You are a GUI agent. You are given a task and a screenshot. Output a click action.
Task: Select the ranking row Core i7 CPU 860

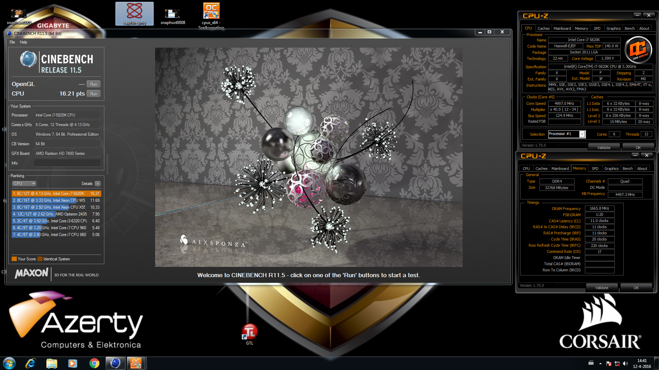pyautogui.click(x=56, y=235)
